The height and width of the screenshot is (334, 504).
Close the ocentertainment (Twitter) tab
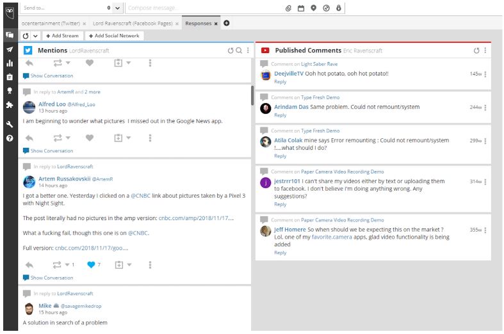(85, 24)
